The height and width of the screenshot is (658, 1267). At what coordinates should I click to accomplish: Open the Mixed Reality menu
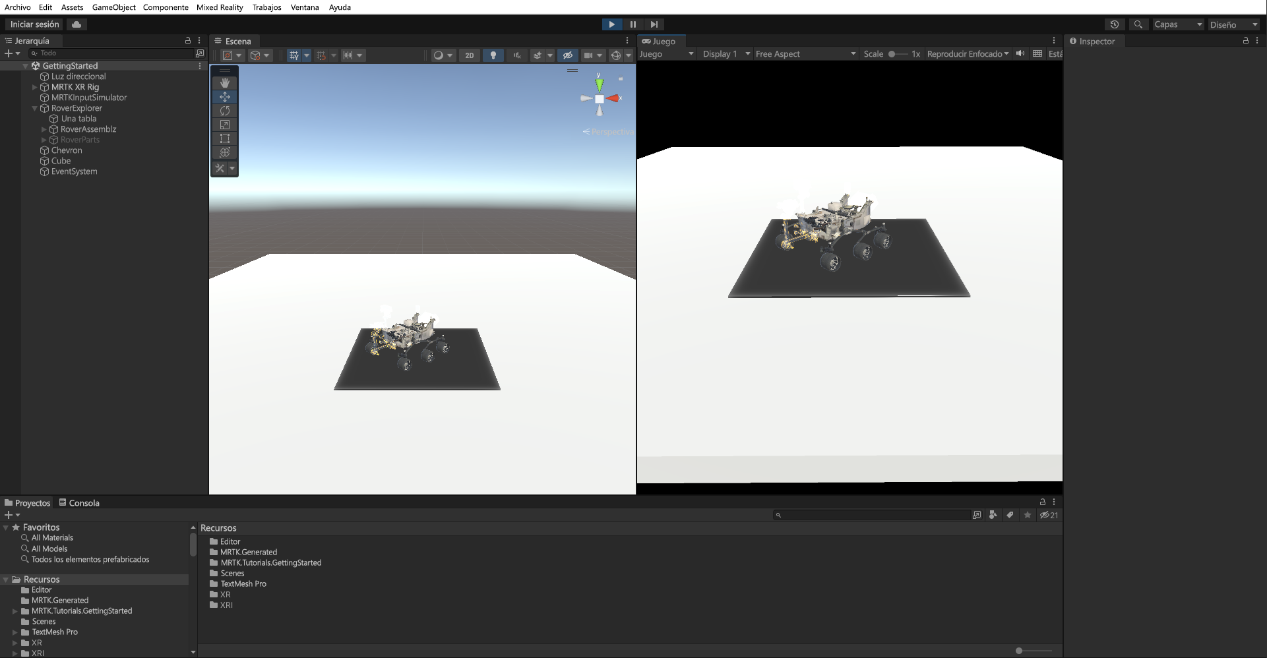click(220, 7)
